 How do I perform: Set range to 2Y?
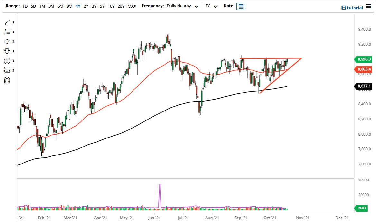(86, 6)
